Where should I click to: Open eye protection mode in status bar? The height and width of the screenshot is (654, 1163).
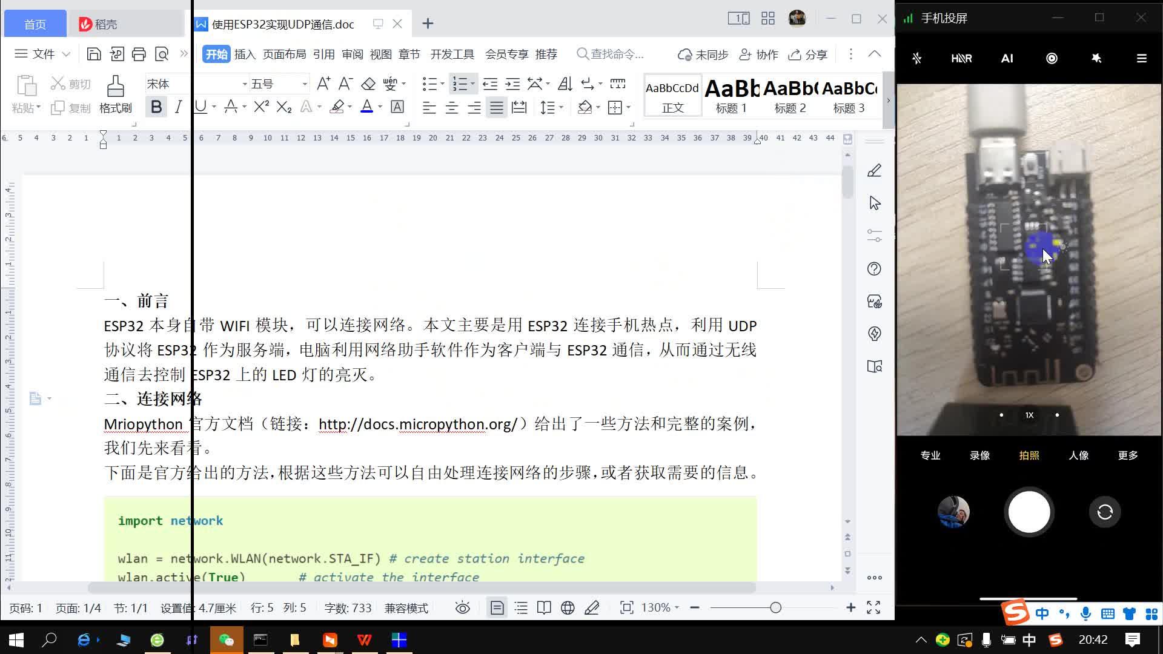pyautogui.click(x=462, y=607)
